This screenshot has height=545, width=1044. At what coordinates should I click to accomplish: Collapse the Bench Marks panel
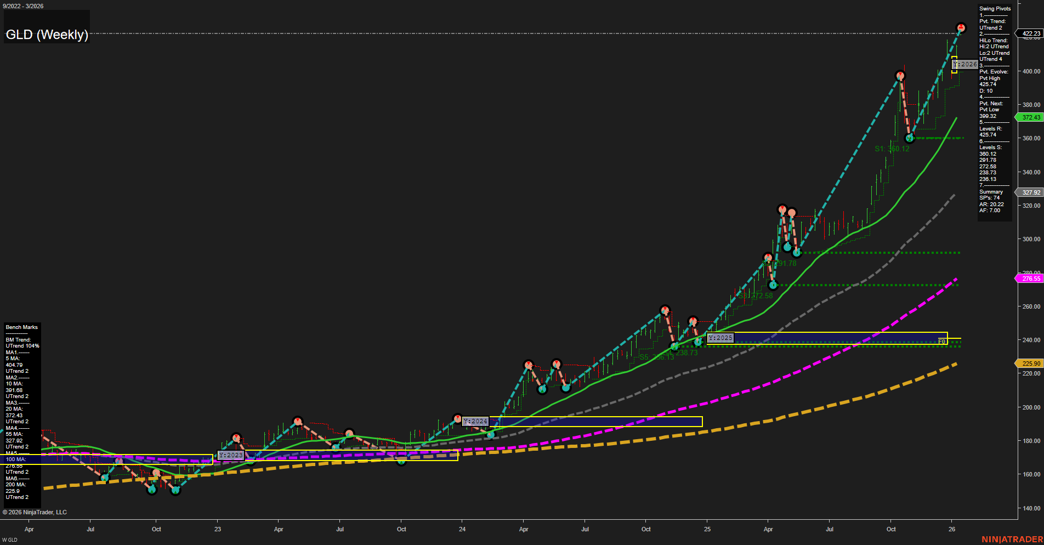(21, 327)
